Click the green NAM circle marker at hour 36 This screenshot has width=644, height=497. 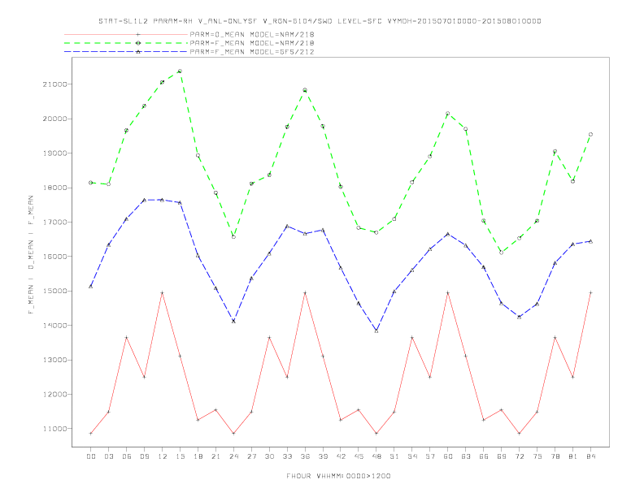pyautogui.click(x=305, y=90)
